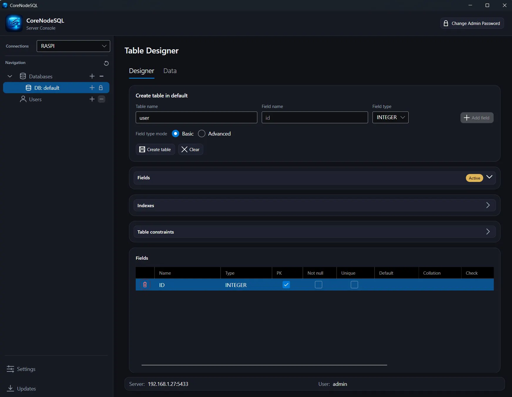Collapse the Databases tree node
The width and height of the screenshot is (512, 397).
pyautogui.click(x=10, y=76)
